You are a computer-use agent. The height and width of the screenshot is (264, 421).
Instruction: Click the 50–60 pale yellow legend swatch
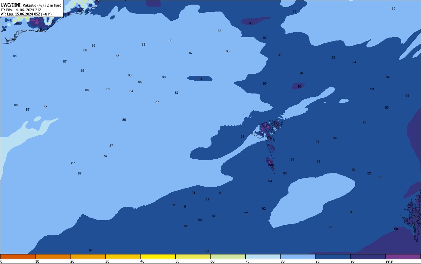tap(193, 256)
